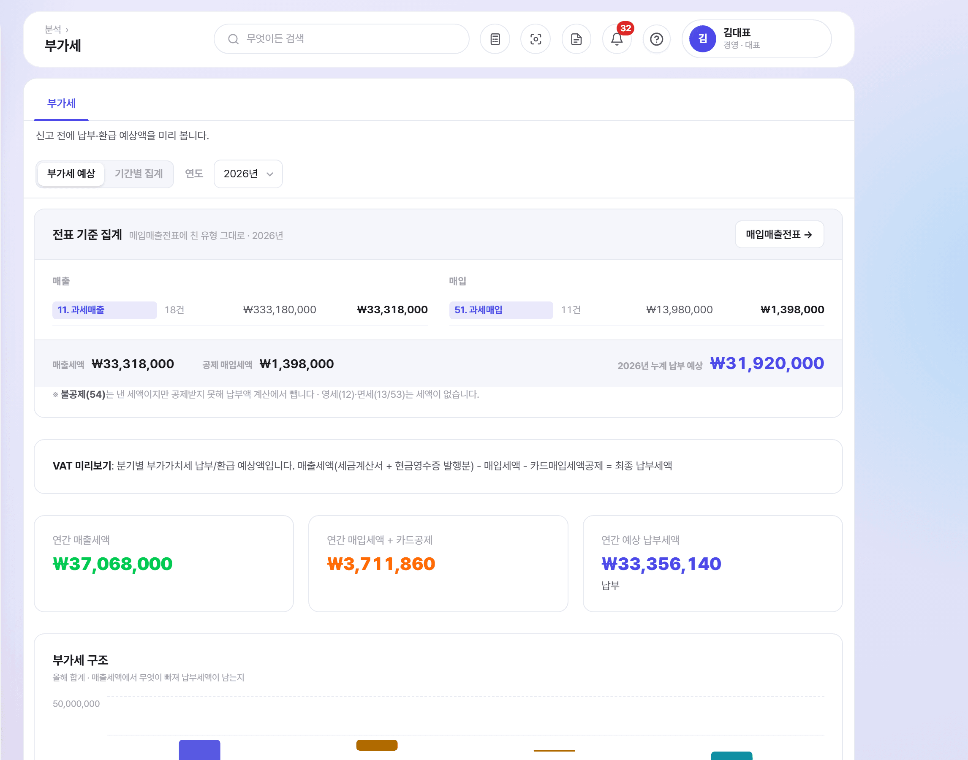Click purchase tax ₩1,398,000 in 매입 row
The width and height of the screenshot is (968, 760).
click(x=792, y=309)
